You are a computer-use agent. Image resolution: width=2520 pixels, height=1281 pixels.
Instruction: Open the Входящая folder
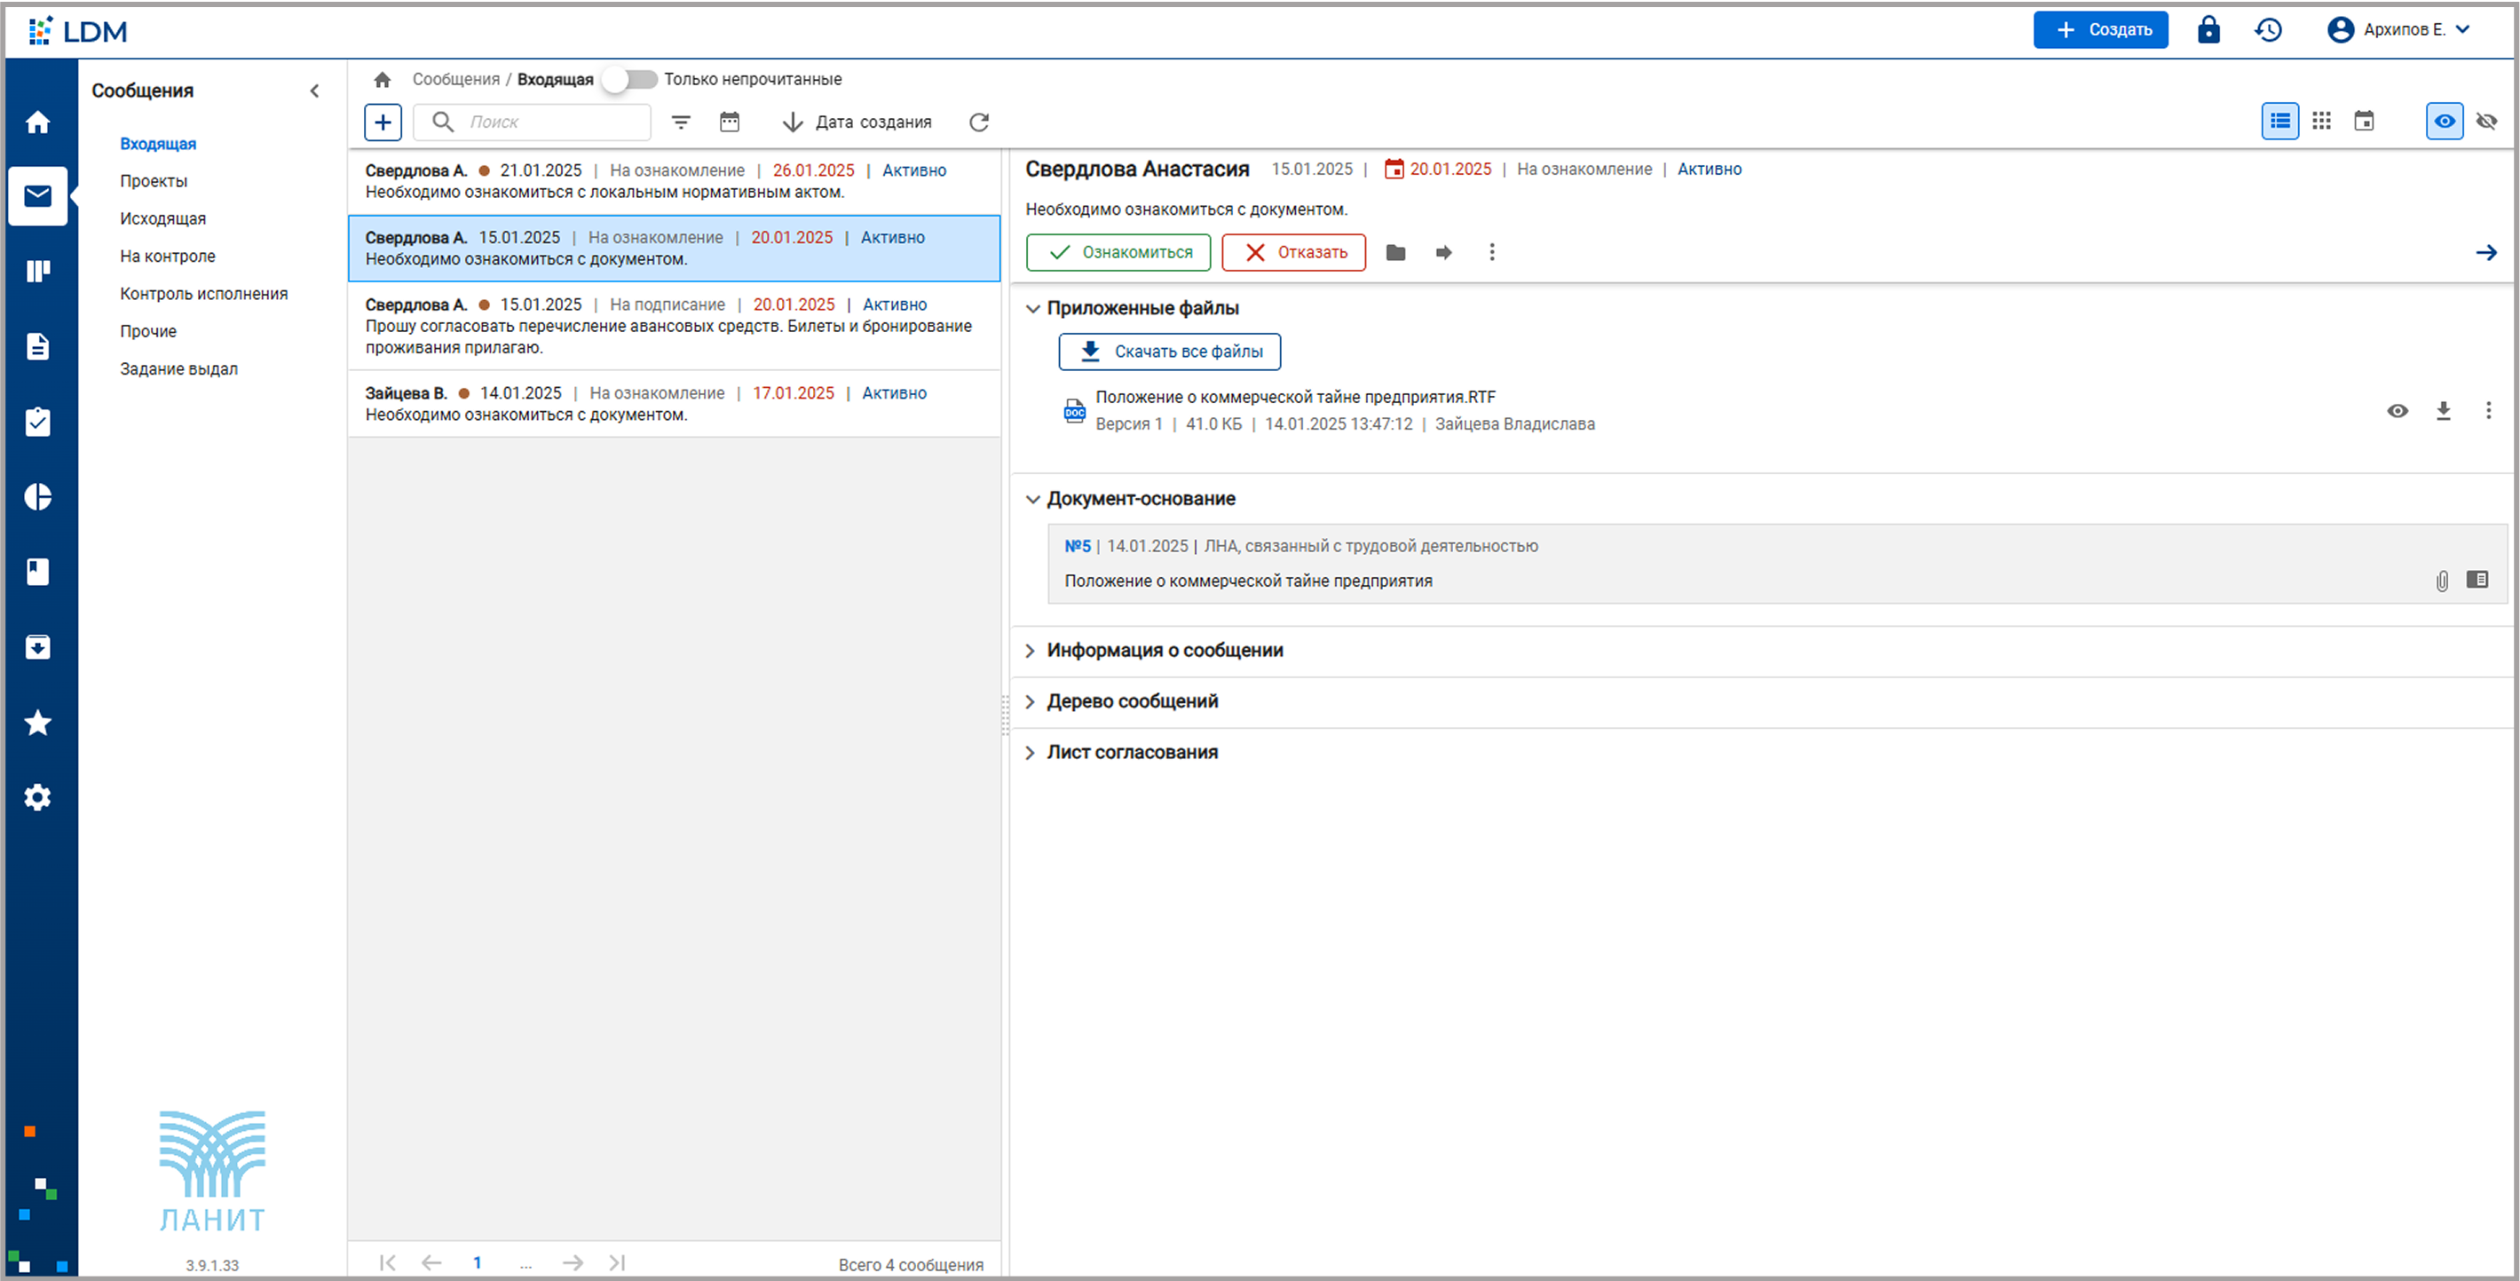point(159,144)
